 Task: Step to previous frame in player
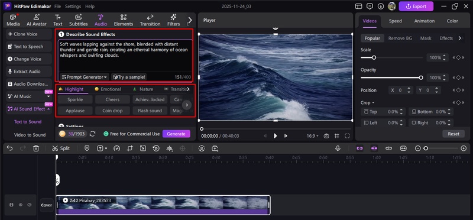265,136
